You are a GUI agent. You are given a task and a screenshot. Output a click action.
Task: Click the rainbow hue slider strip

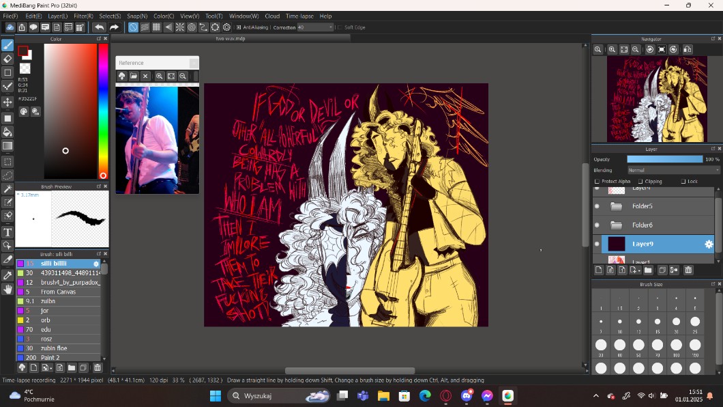point(103,109)
